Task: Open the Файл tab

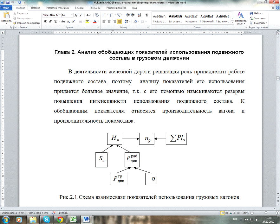Action: pyautogui.click(x=6, y=8)
